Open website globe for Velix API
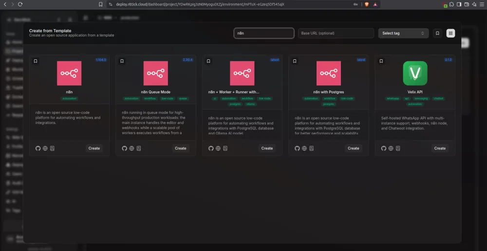 [391, 148]
